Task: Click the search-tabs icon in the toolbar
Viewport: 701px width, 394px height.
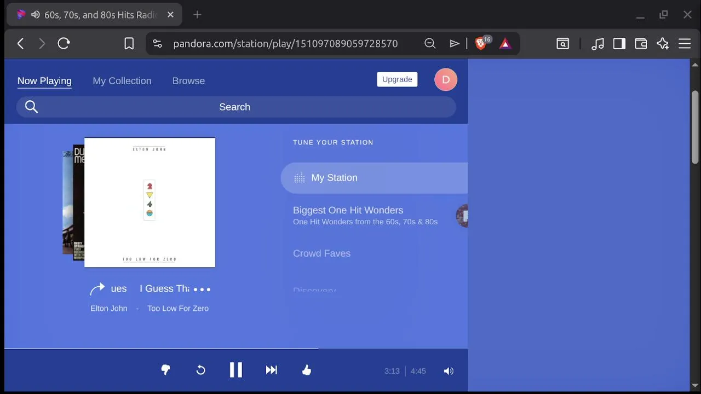Action: [562, 44]
